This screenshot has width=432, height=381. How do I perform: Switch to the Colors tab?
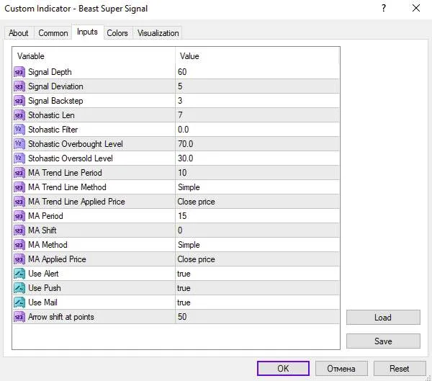coord(117,33)
